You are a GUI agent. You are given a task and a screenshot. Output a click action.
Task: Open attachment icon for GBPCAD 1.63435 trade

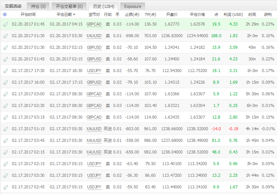(6, 117)
